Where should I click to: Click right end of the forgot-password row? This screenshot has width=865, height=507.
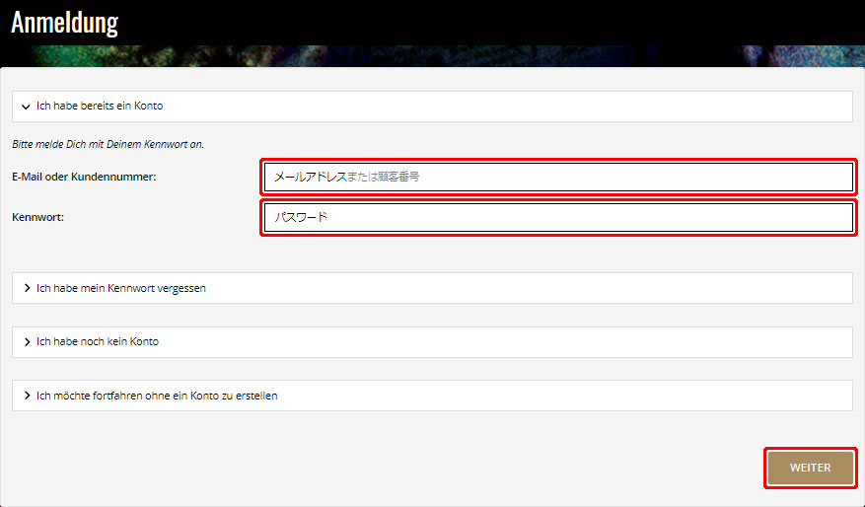click(829, 288)
